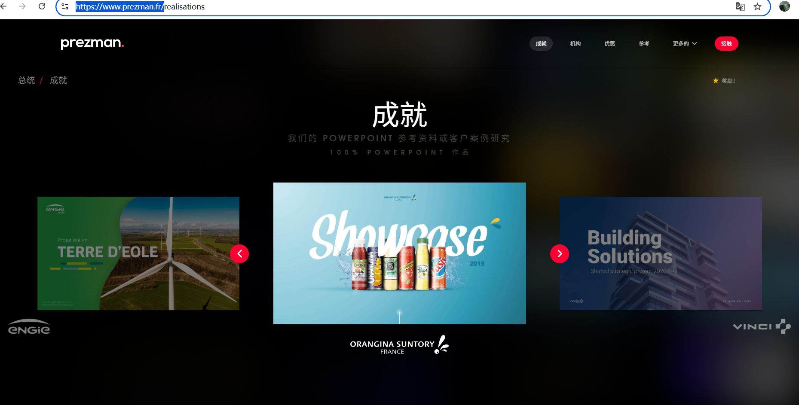Click the 成就 breadcrumb link
799x405 pixels.
click(x=58, y=80)
